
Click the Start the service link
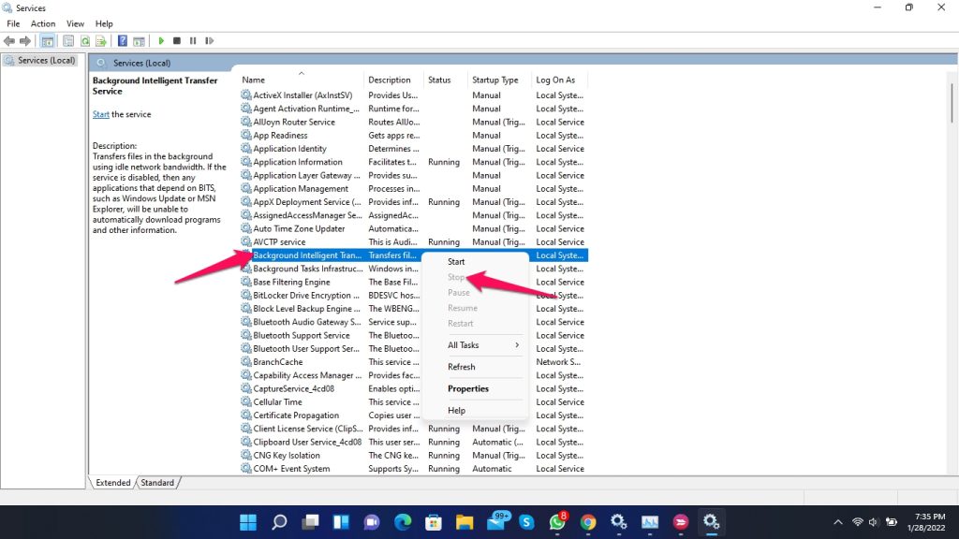click(100, 114)
